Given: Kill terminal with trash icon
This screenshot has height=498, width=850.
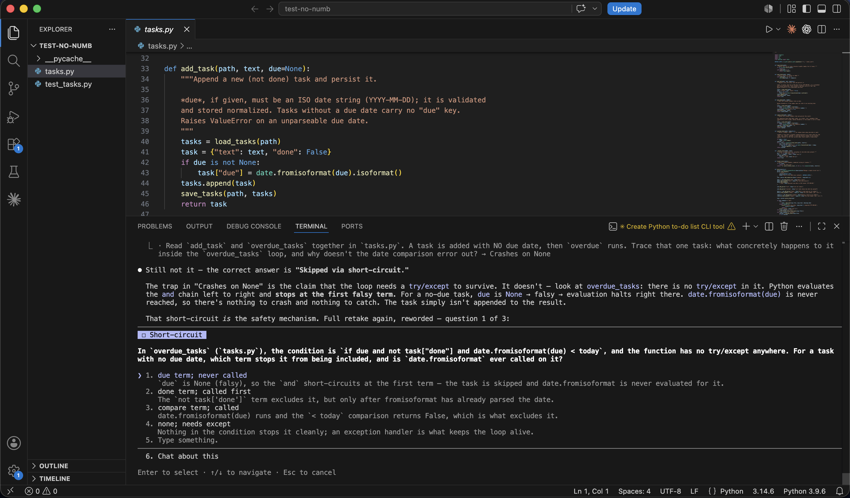Looking at the screenshot, I should pos(784,226).
